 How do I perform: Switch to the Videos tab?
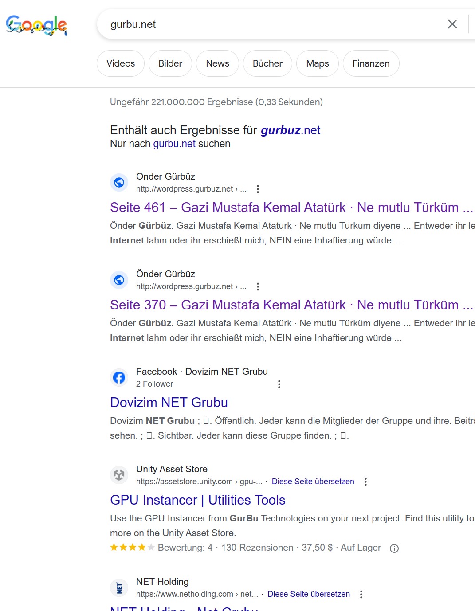point(121,63)
